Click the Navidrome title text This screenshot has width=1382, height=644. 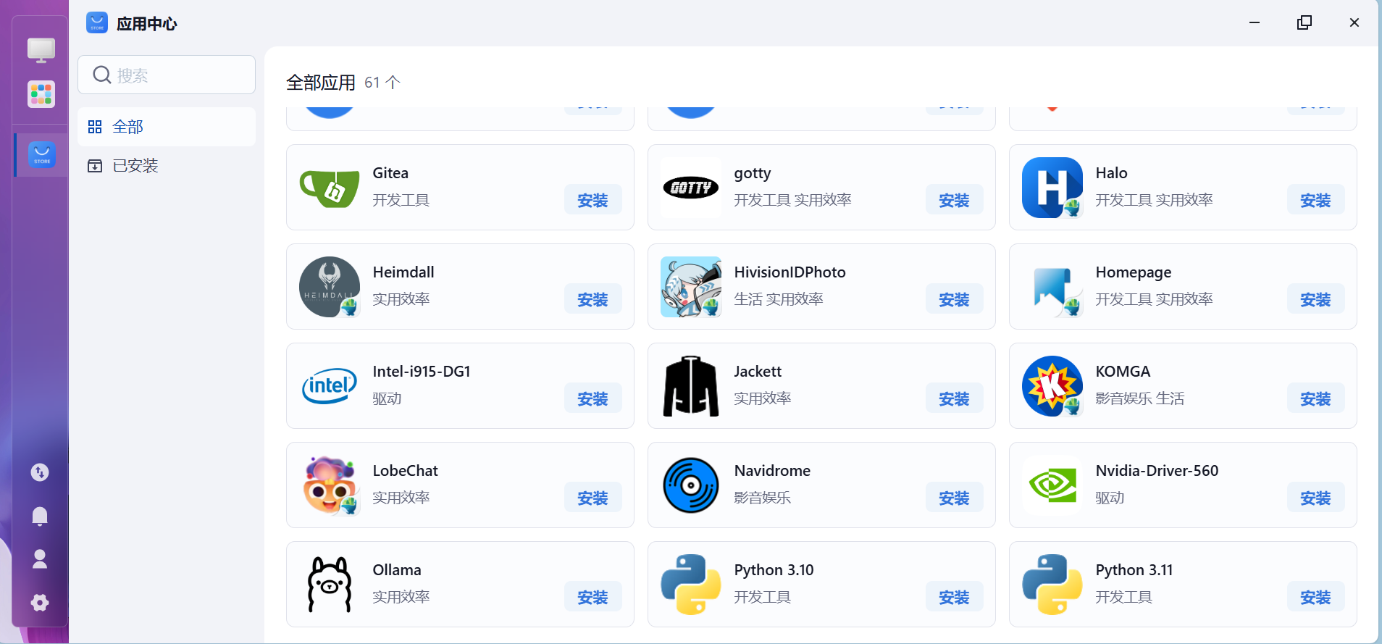772,471
